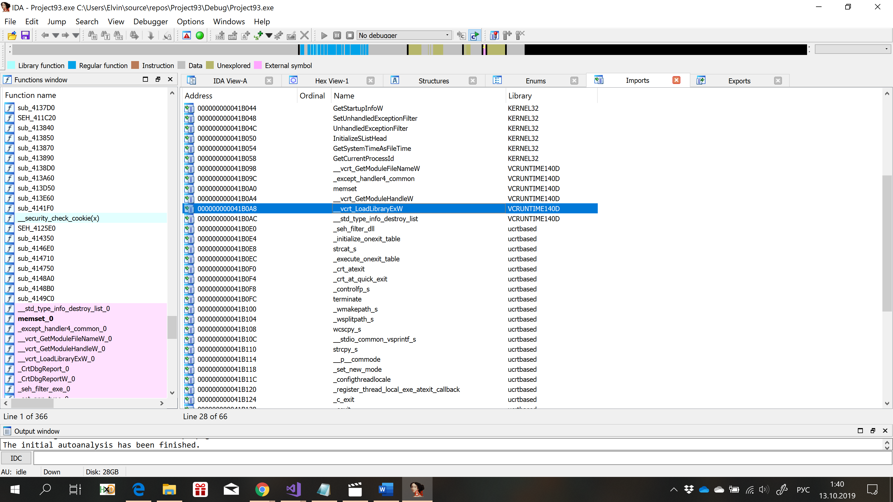Screen dimensions: 893x502
Task: Click the Open file toolbar icon
Action: click(12, 35)
